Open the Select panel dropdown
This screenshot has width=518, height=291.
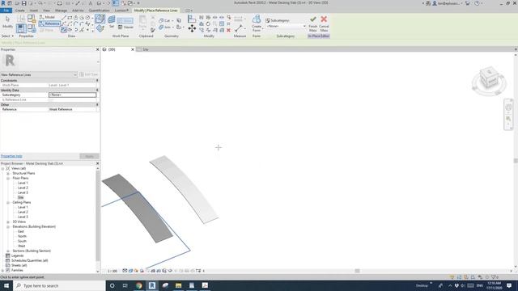coord(7,36)
